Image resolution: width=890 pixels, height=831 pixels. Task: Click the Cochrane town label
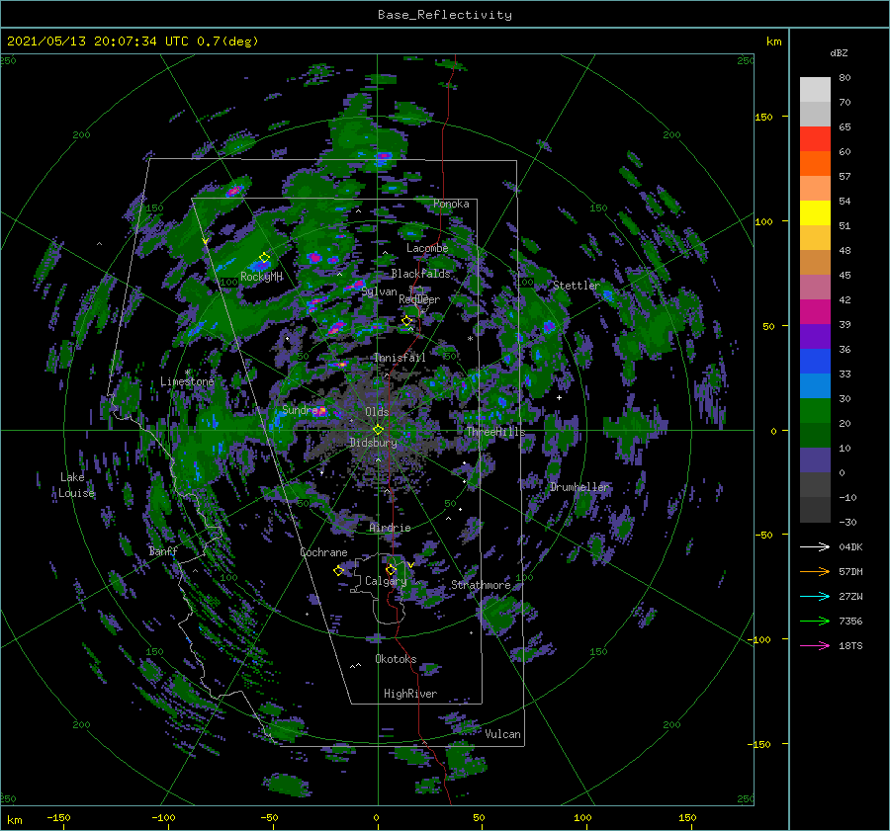click(x=323, y=552)
